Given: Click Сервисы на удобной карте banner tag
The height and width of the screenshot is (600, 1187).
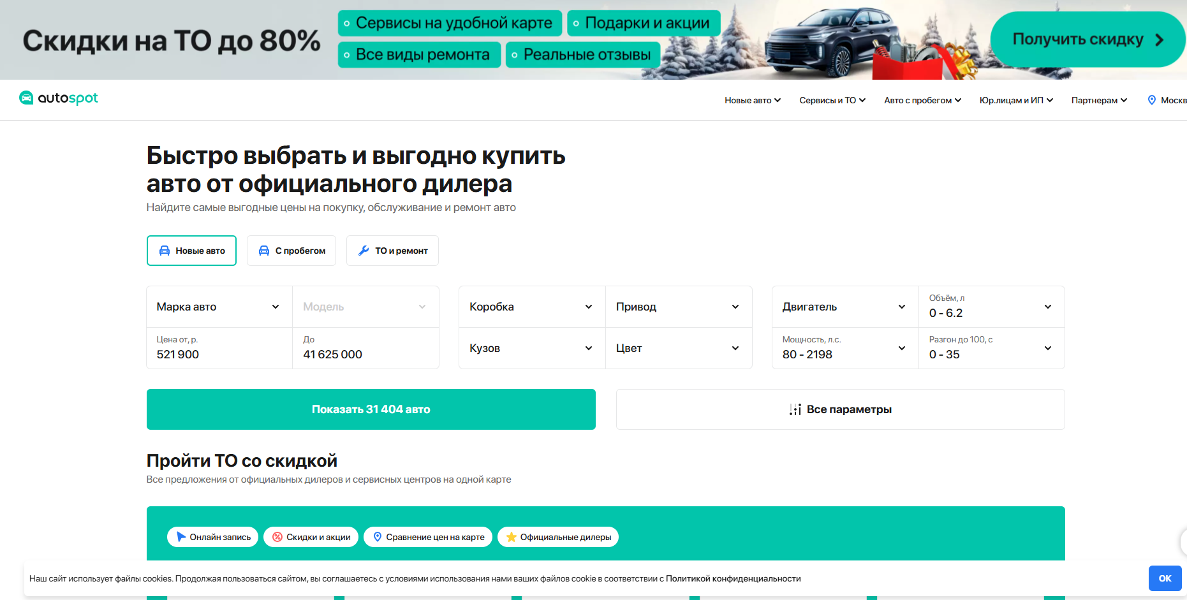Looking at the screenshot, I should pos(450,23).
